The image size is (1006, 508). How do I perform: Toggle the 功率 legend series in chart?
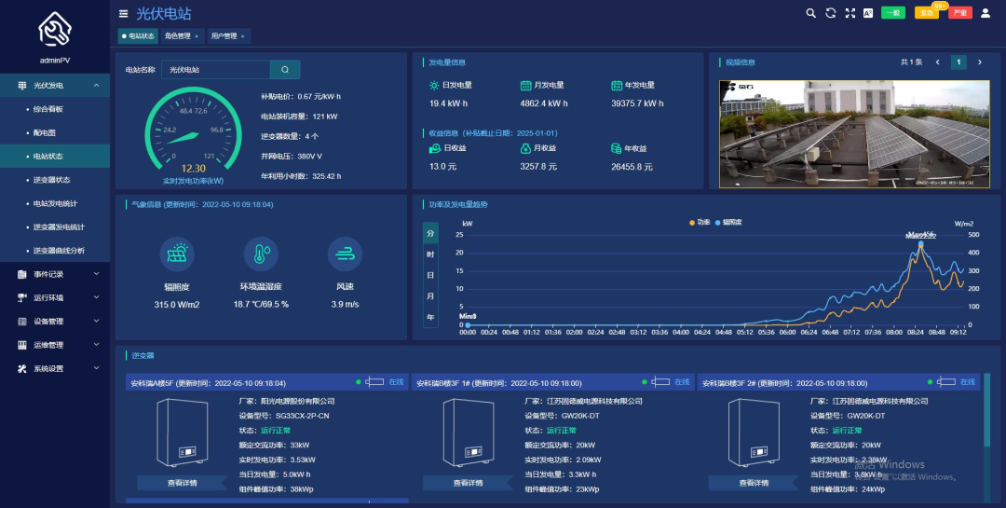700,222
